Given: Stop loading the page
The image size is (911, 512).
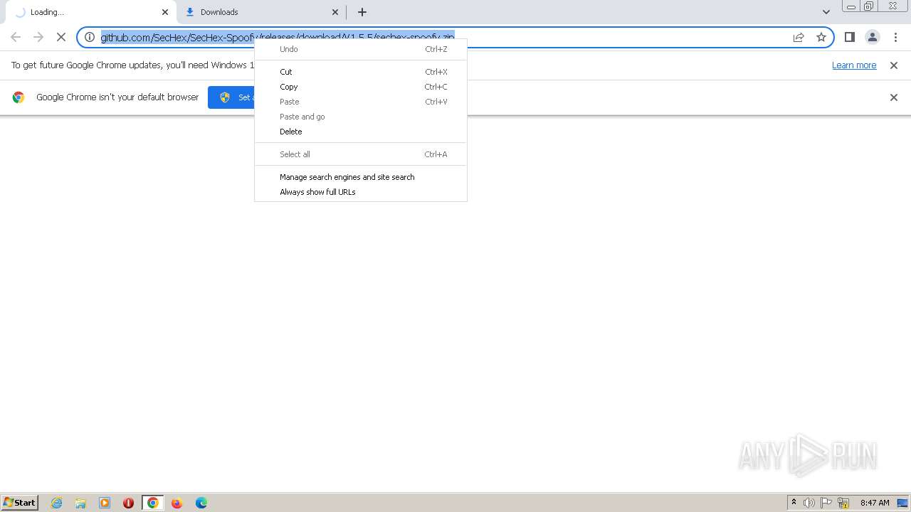Looking at the screenshot, I should (x=60, y=37).
